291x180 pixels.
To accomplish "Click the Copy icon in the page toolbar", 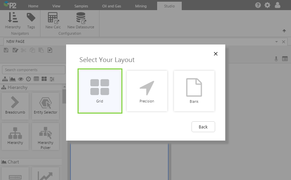I will [32, 50].
